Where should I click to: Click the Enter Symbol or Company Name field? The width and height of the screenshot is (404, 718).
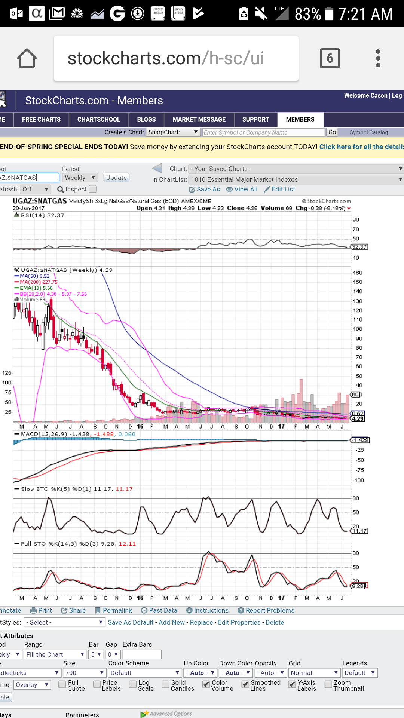[263, 132]
